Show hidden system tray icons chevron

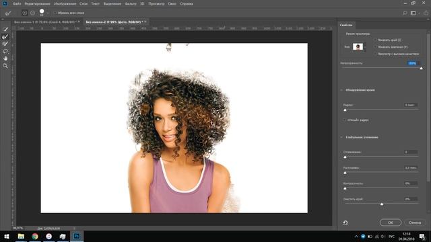356,237
